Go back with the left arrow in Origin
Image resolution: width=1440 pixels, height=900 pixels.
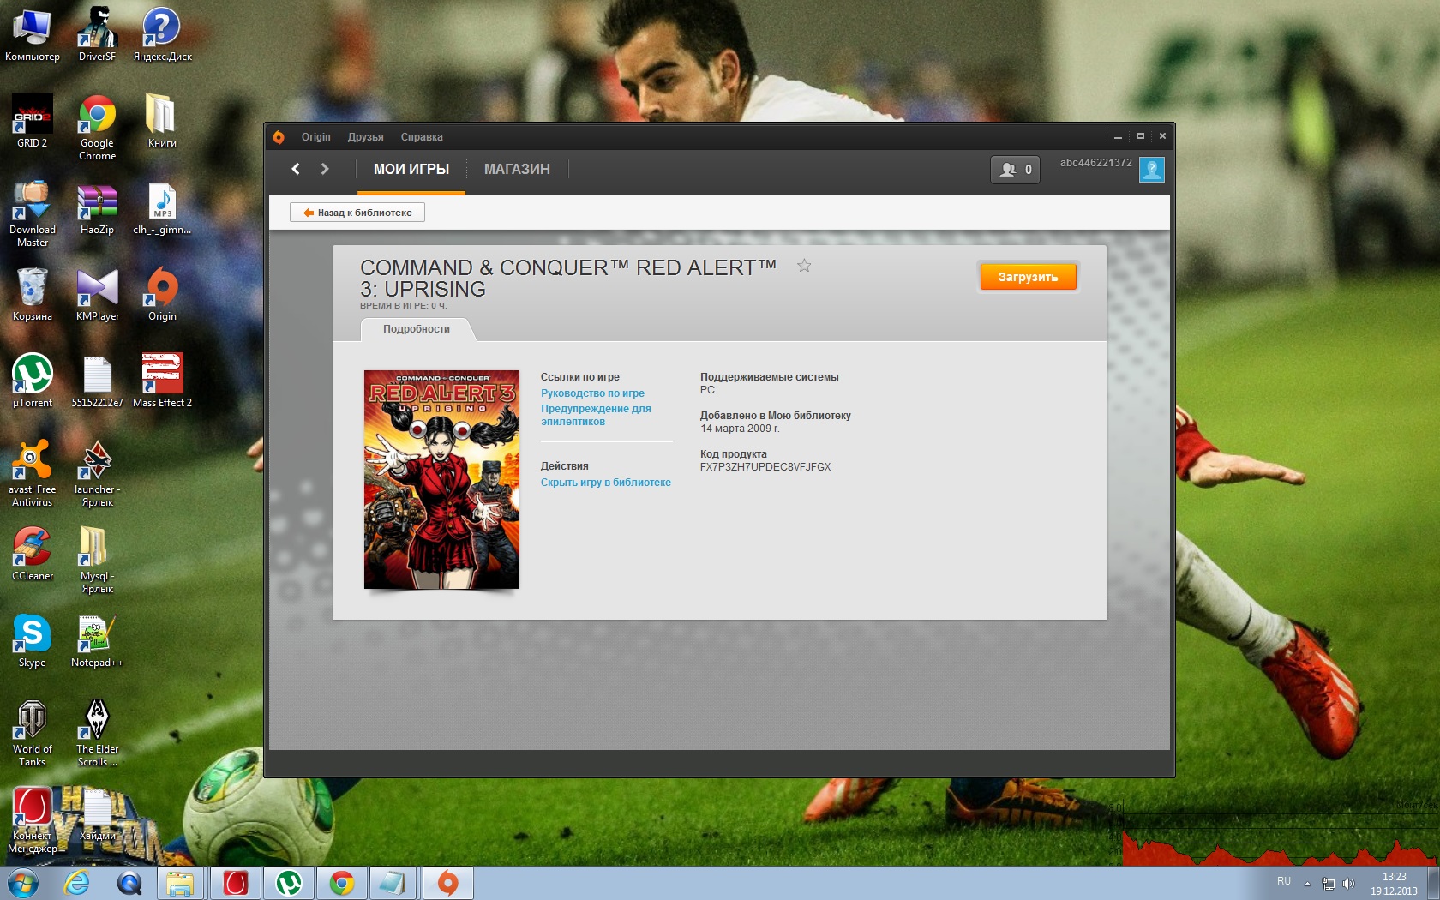(x=296, y=169)
